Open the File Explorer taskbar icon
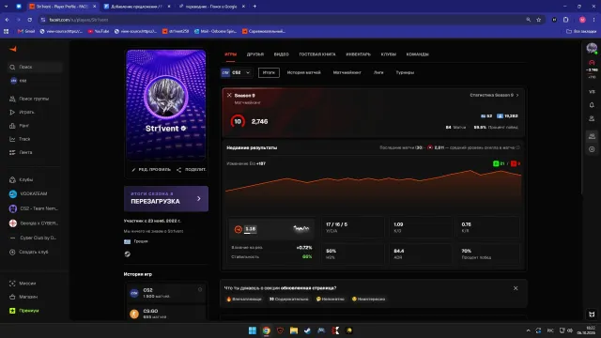601x338 pixels. click(x=294, y=330)
